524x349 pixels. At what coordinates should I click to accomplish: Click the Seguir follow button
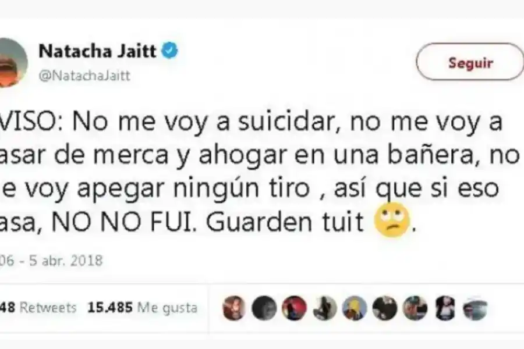tap(470, 62)
